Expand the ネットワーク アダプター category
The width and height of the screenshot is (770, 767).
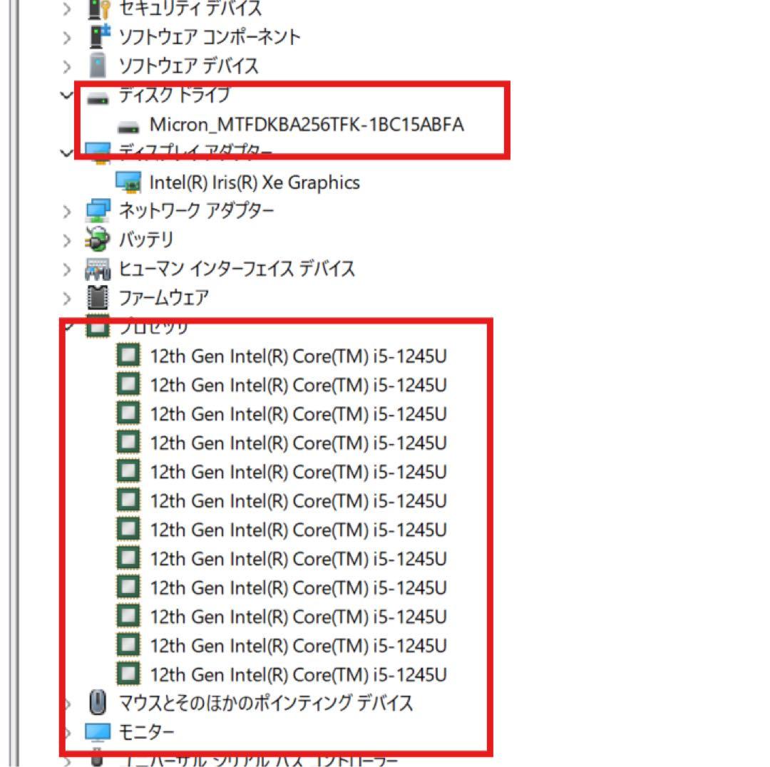click(66, 210)
